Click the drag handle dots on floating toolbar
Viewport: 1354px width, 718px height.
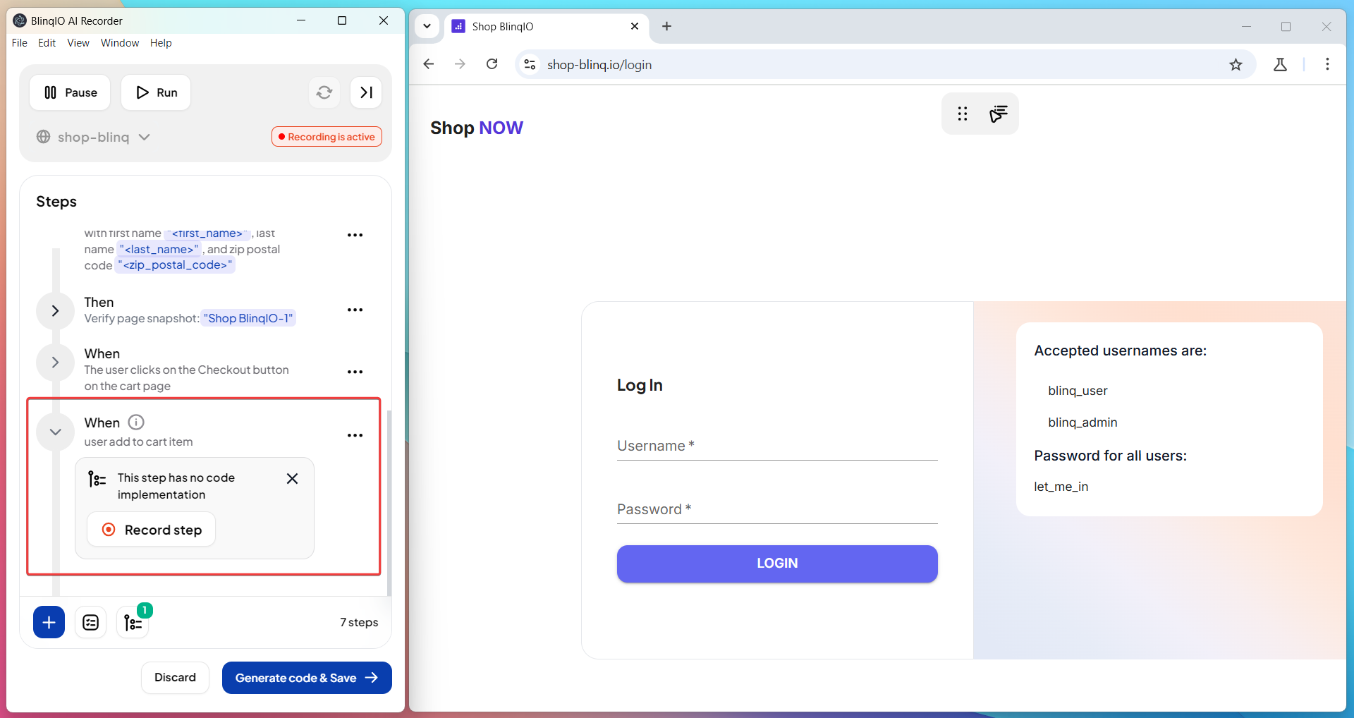coord(962,114)
